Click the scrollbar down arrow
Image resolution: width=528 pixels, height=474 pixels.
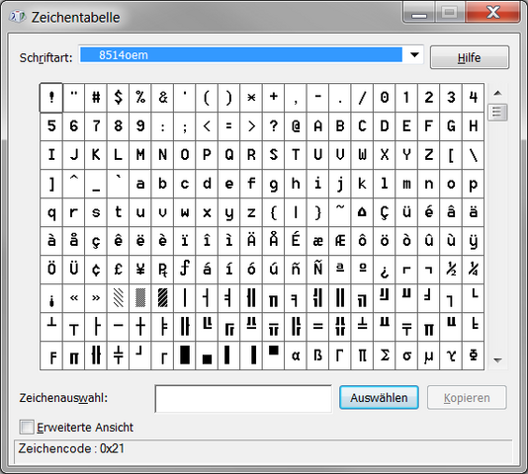coord(497,360)
